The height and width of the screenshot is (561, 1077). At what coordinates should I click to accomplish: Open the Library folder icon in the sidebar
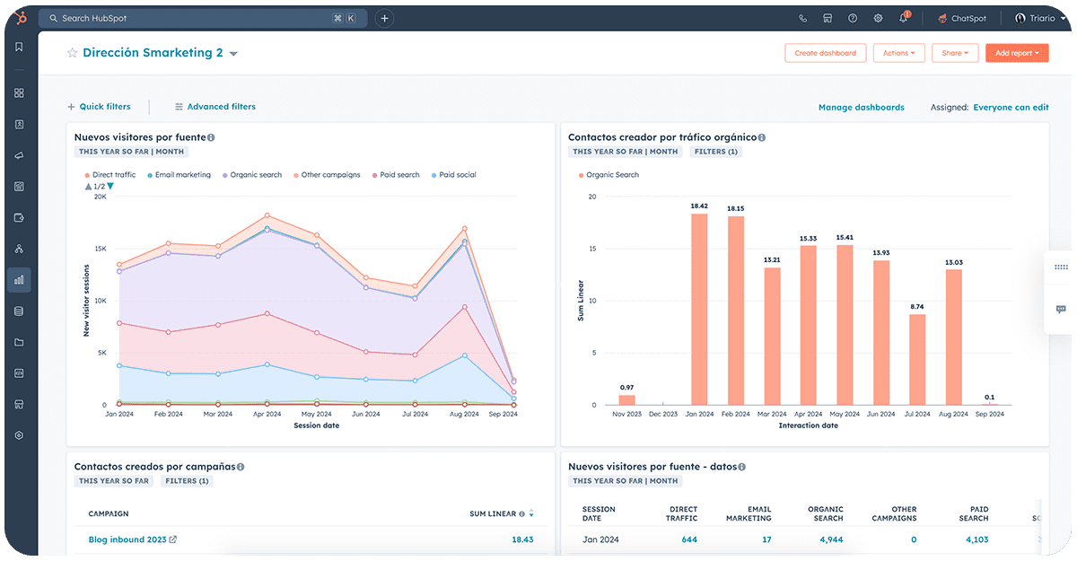[19, 342]
